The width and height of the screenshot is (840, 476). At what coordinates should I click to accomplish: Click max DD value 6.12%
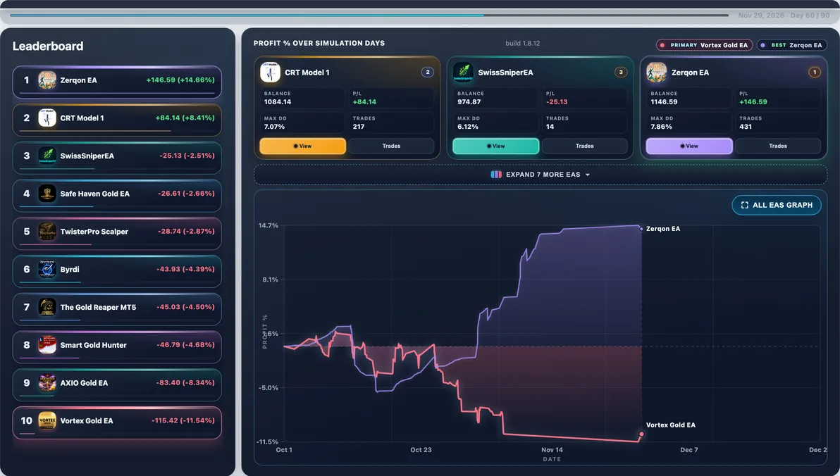point(468,127)
